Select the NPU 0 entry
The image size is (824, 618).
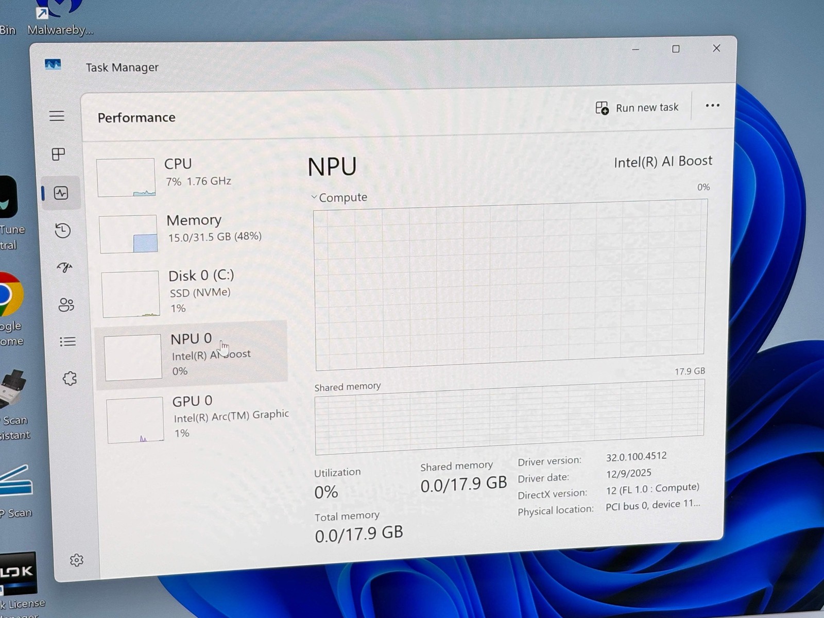[x=192, y=355]
